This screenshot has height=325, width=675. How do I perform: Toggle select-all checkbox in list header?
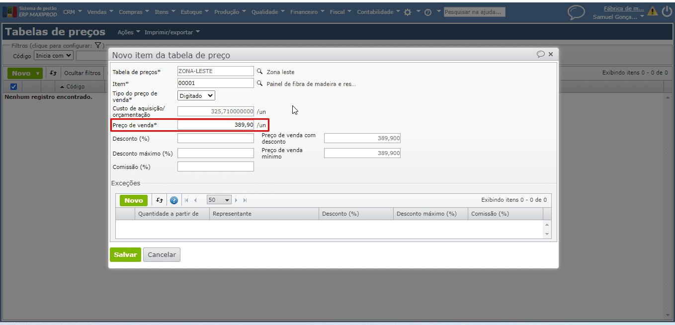tap(14, 86)
